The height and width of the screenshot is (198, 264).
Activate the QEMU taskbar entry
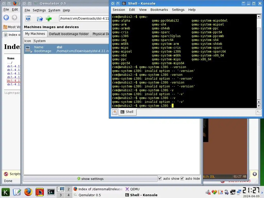pos(133,189)
